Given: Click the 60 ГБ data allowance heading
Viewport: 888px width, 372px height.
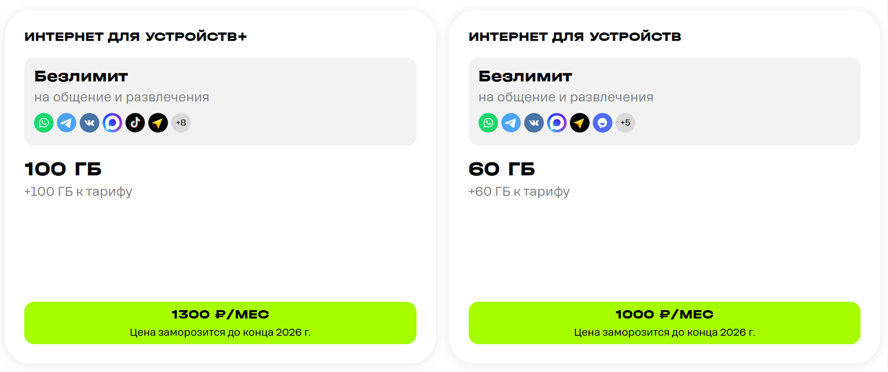Looking at the screenshot, I should coord(502,169).
